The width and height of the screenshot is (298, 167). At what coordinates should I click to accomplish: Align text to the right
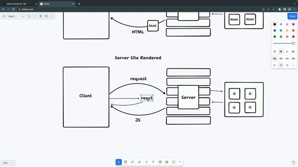pyautogui.click(x=287, y=65)
